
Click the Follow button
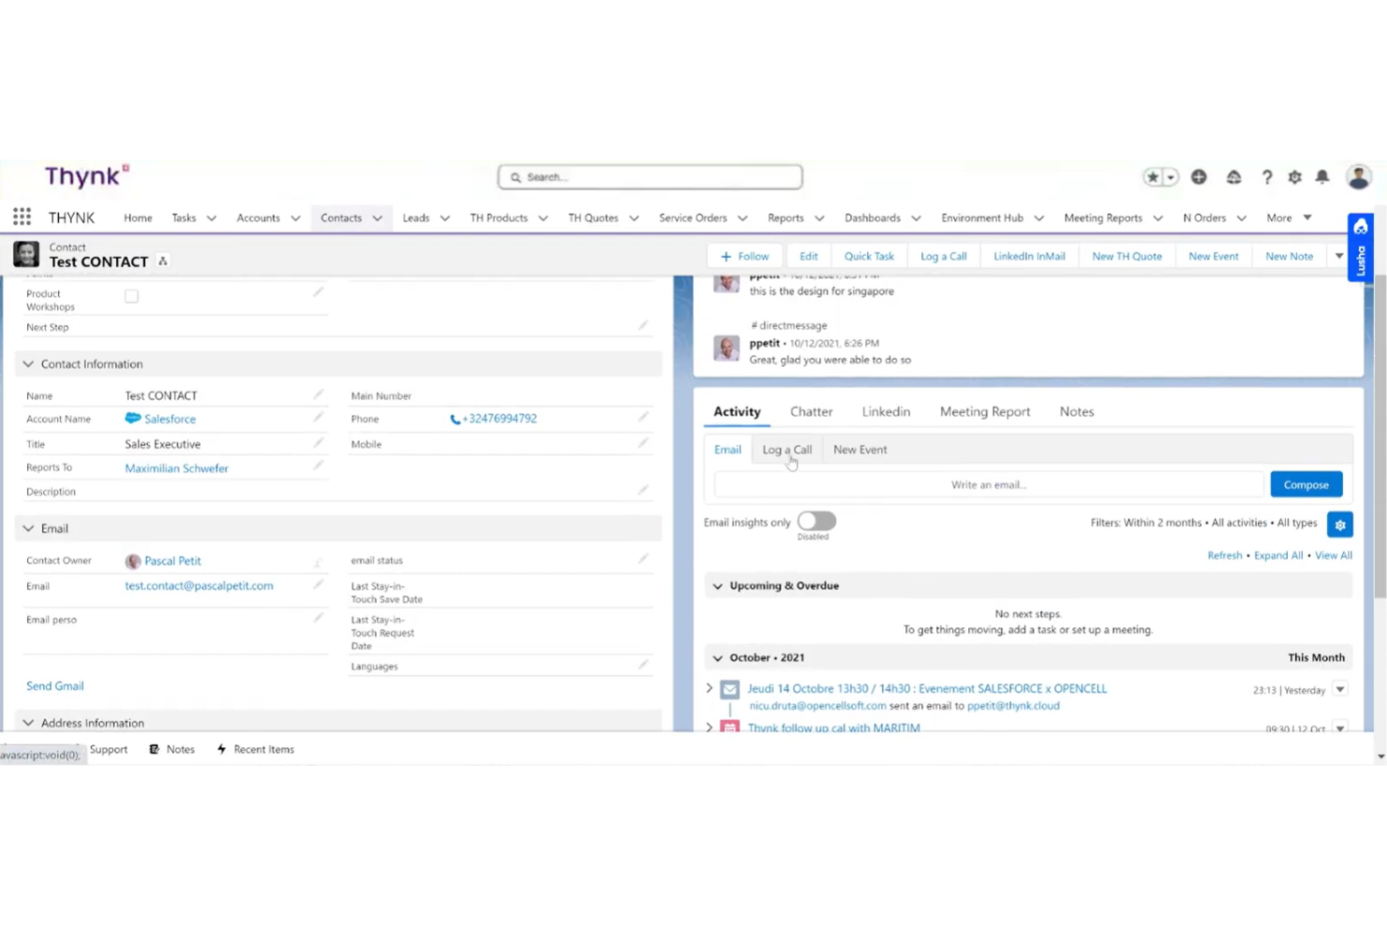(x=745, y=256)
